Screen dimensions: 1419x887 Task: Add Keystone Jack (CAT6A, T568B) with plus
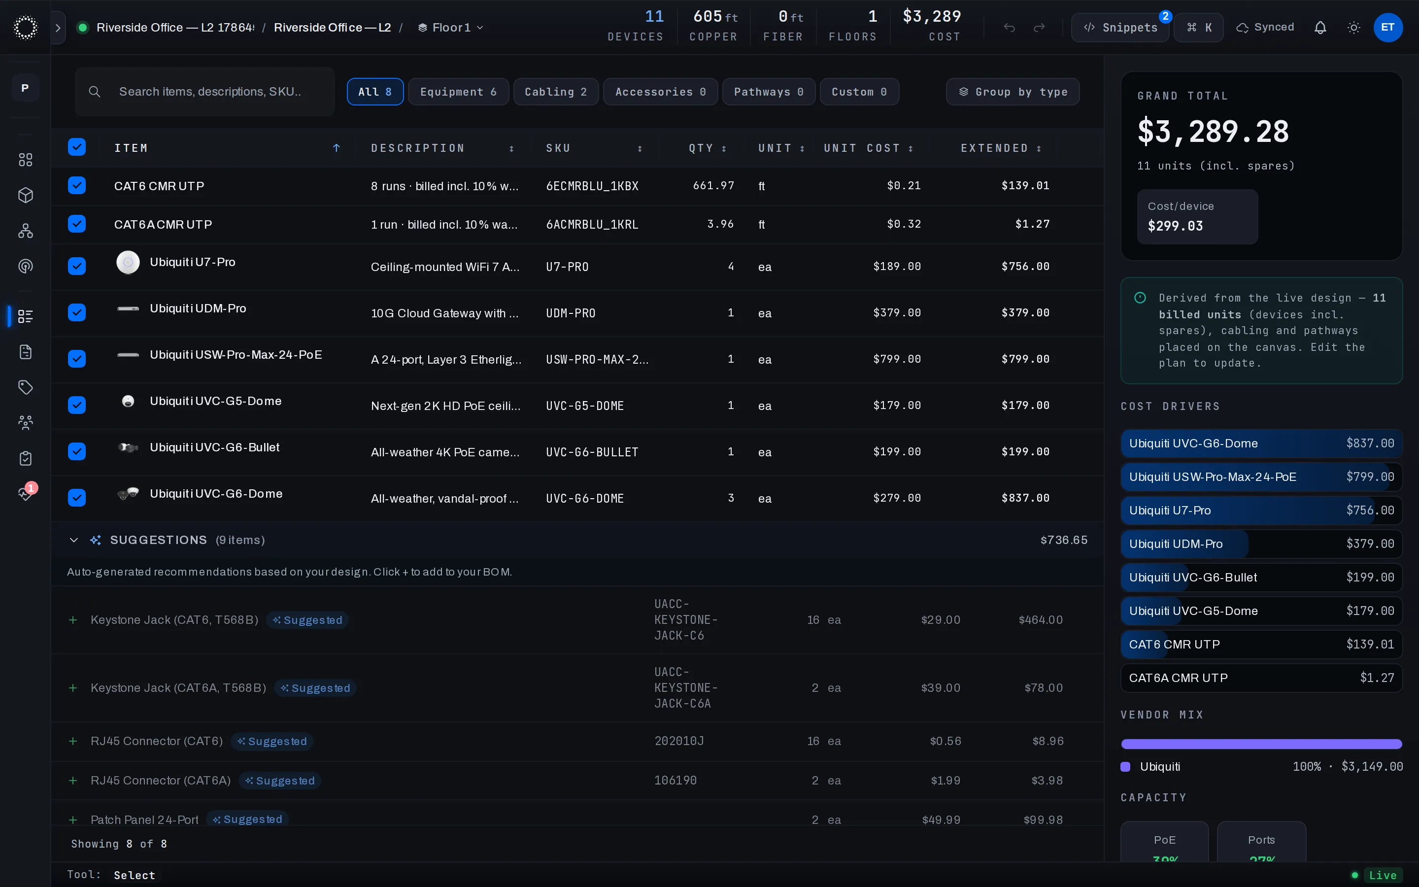coord(73,688)
